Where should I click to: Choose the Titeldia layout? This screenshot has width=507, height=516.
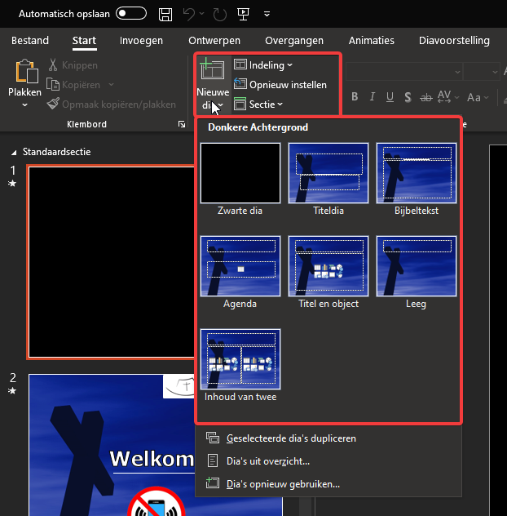point(328,179)
